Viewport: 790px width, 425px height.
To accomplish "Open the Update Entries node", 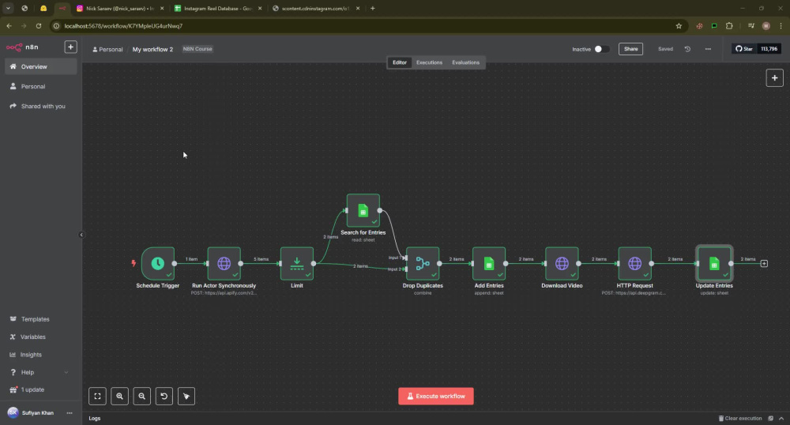I will click(714, 263).
